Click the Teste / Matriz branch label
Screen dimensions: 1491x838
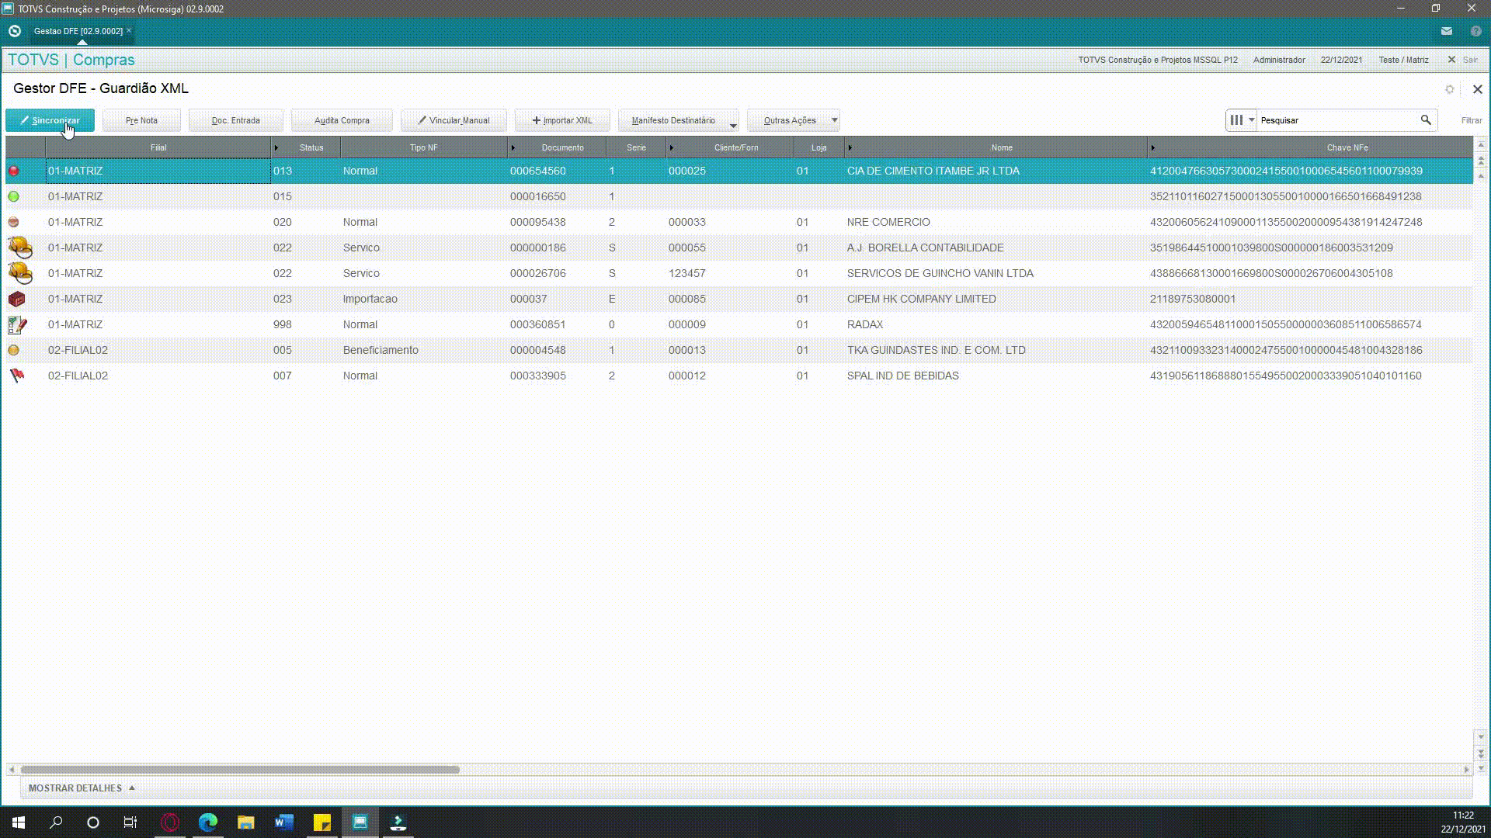(x=1403, y=60)
